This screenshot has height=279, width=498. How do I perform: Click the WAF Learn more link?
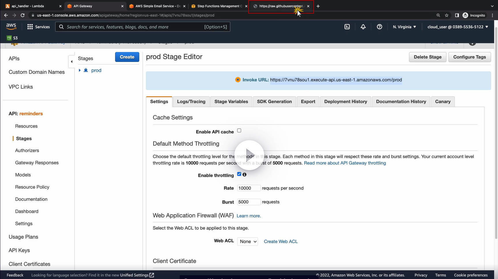tap(249, 216)
